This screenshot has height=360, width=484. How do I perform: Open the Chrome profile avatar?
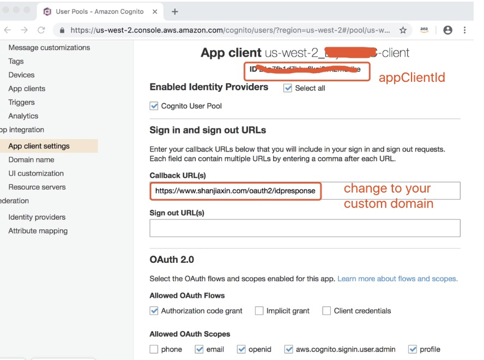click(447, 30)
